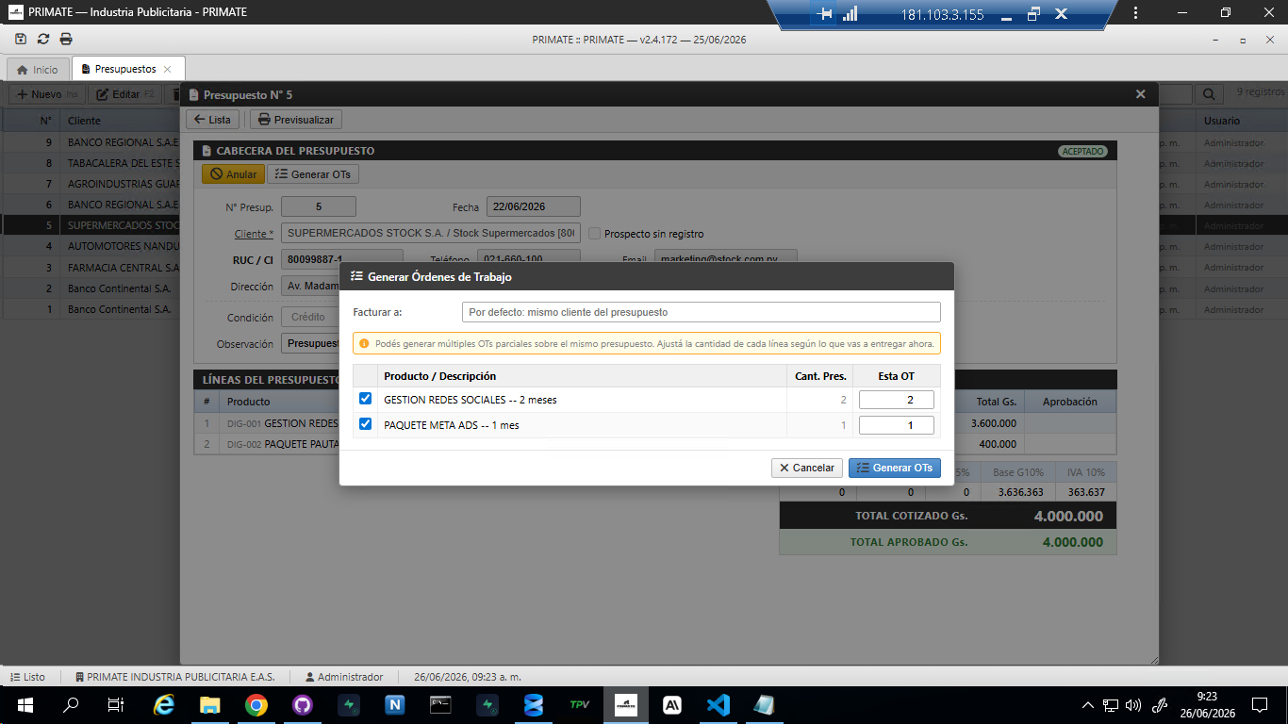
Task: Open Google Chrome from taskbar
Action: point(256,705)
